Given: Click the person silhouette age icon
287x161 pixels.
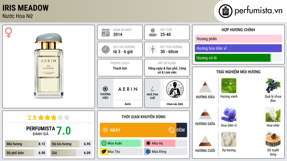Looking at the screenshot, I should (x=153, y=32).
